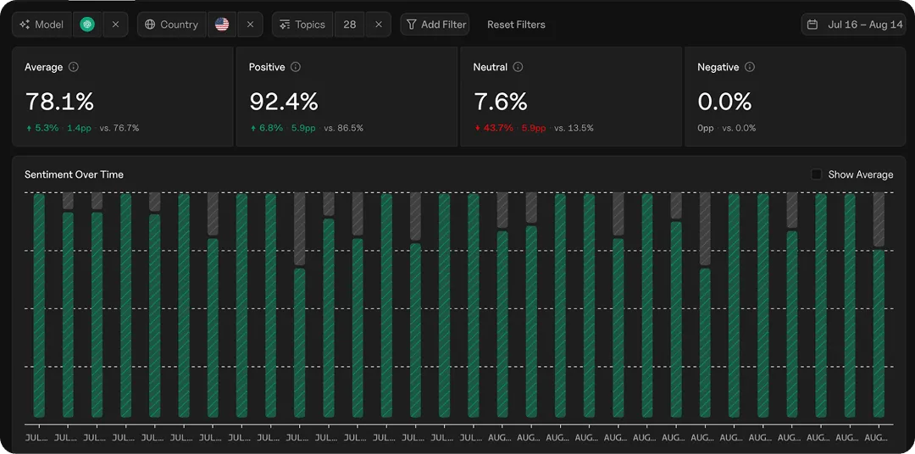This screenshot has width=915, height=454.
Task: Click the 78.1% average value
Action: click(x=59, y=102)
